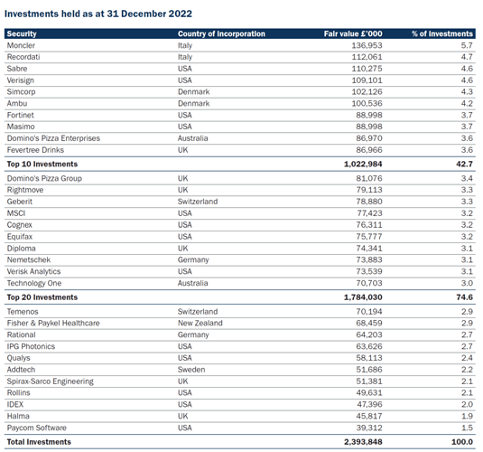Click the Security column header
This screenshot has height=452, width=483.
(22, 33)
